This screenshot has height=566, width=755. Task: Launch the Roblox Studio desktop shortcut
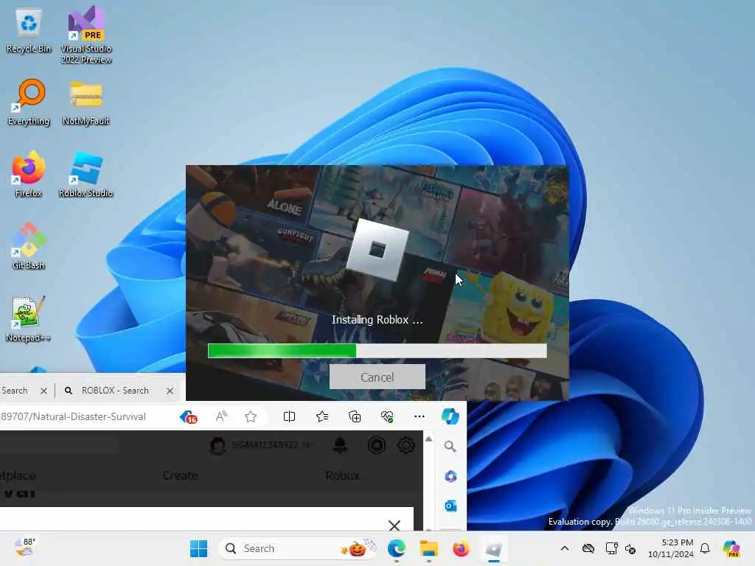pyautogui.click(x=86, y=174)
